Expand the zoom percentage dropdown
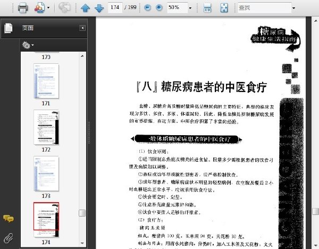 (x=190, y=8)
